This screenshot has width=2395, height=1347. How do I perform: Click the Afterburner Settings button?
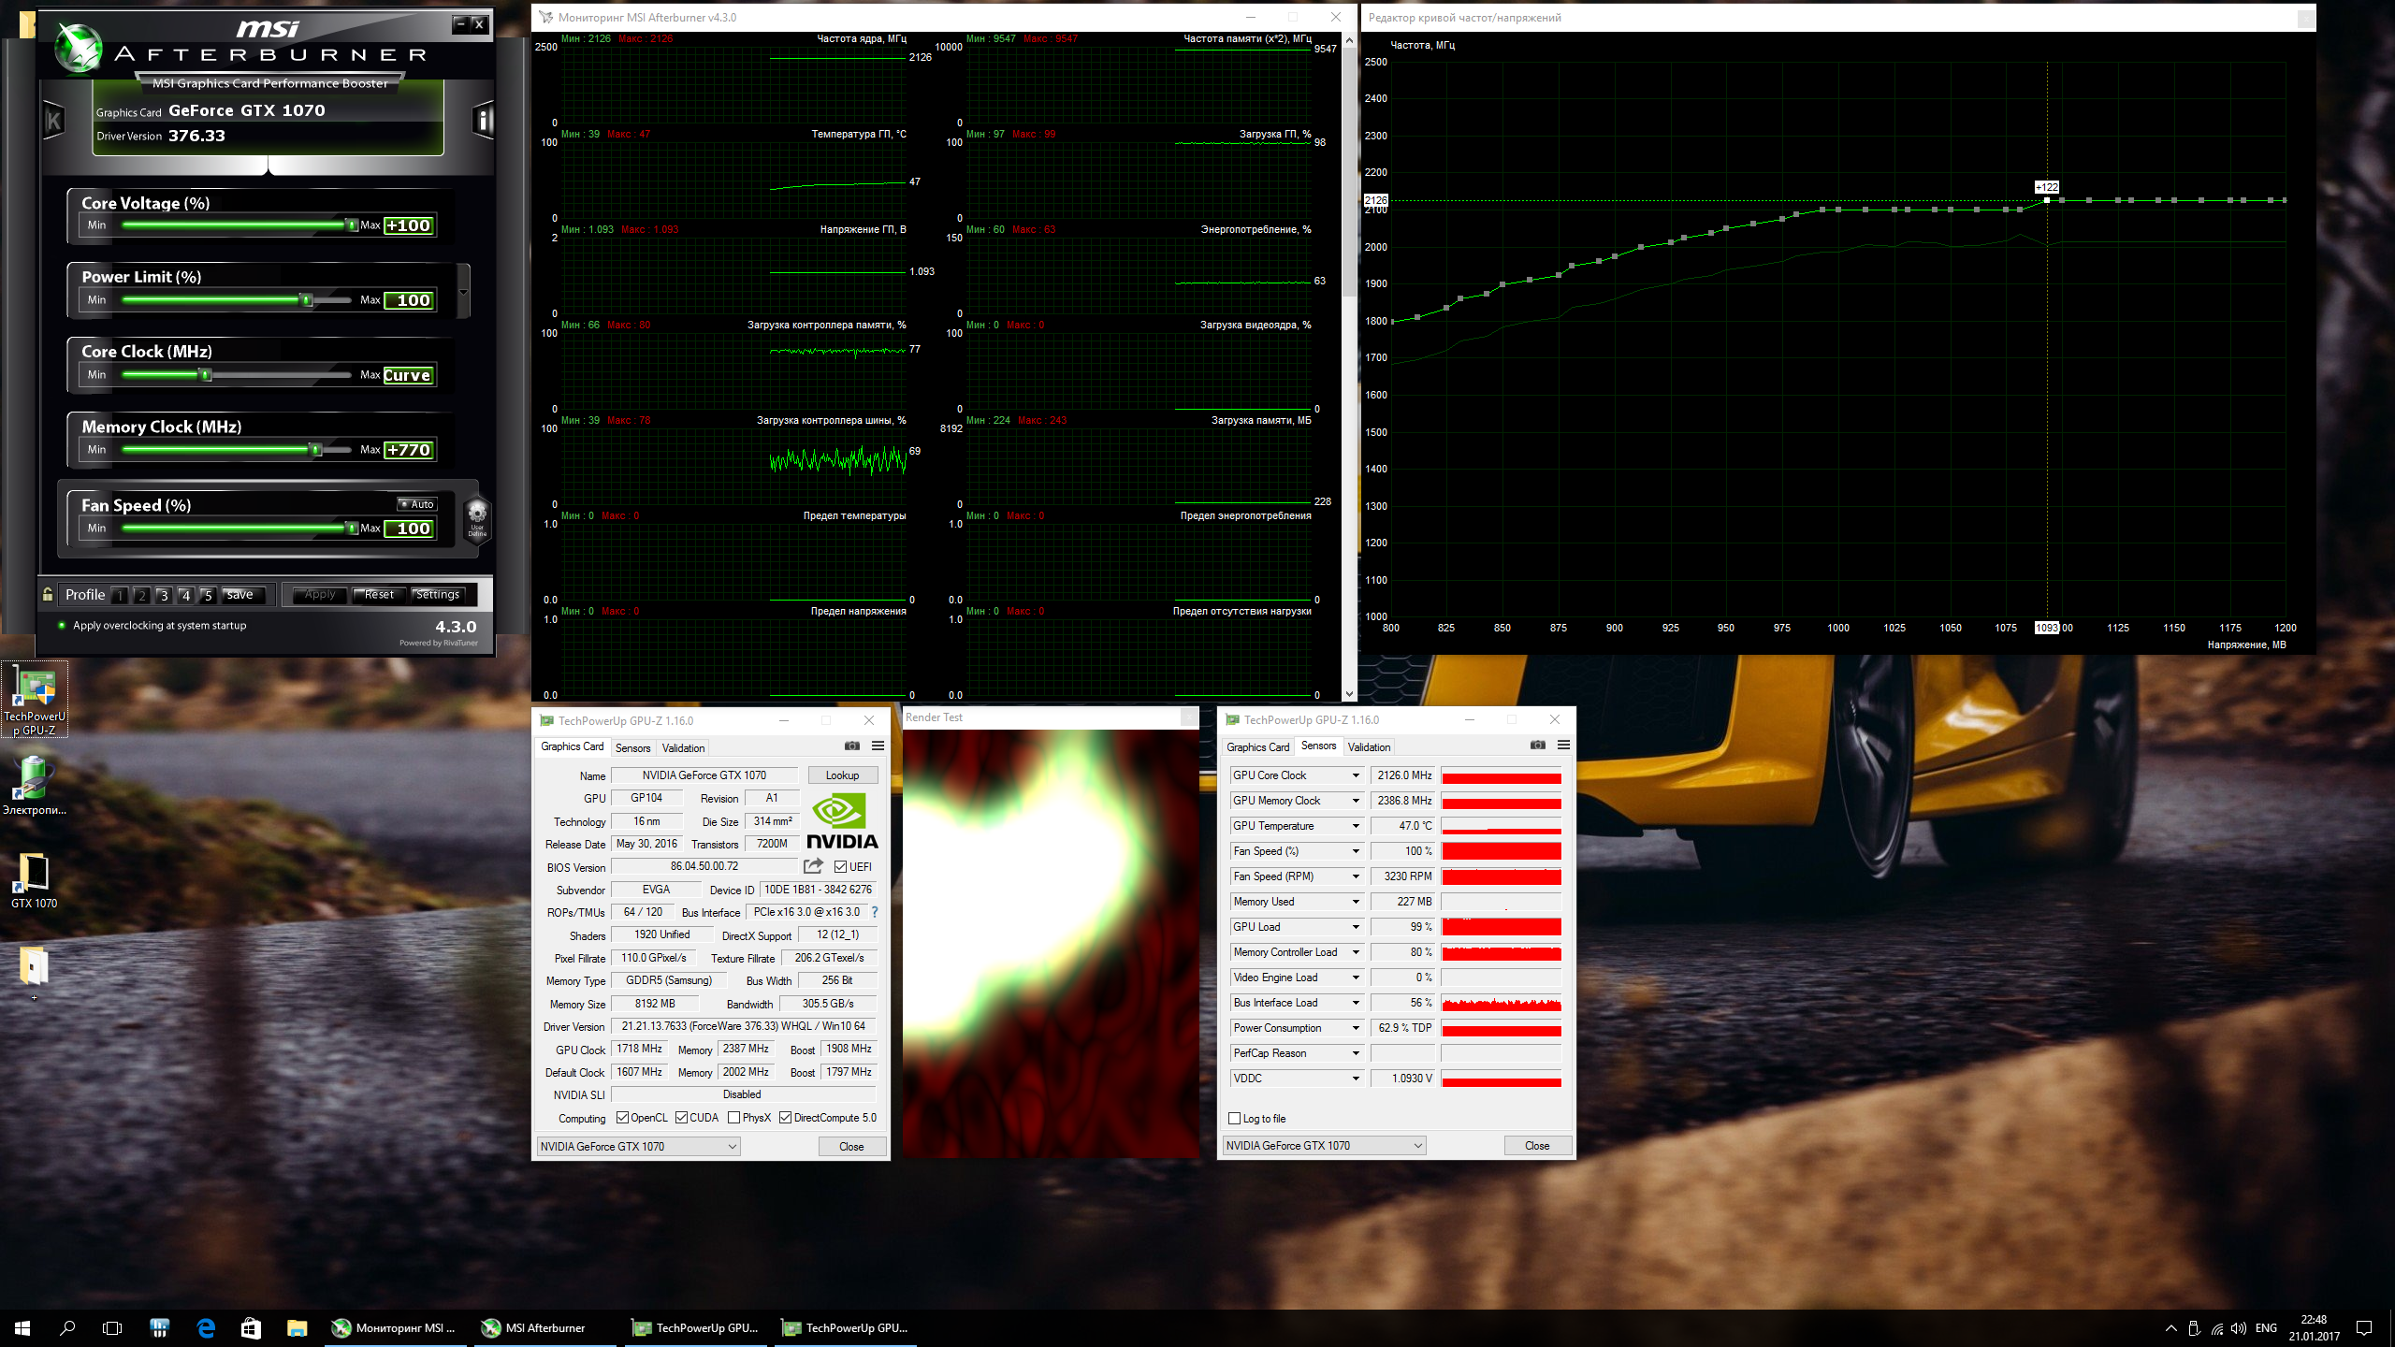(x=437, y=595)
